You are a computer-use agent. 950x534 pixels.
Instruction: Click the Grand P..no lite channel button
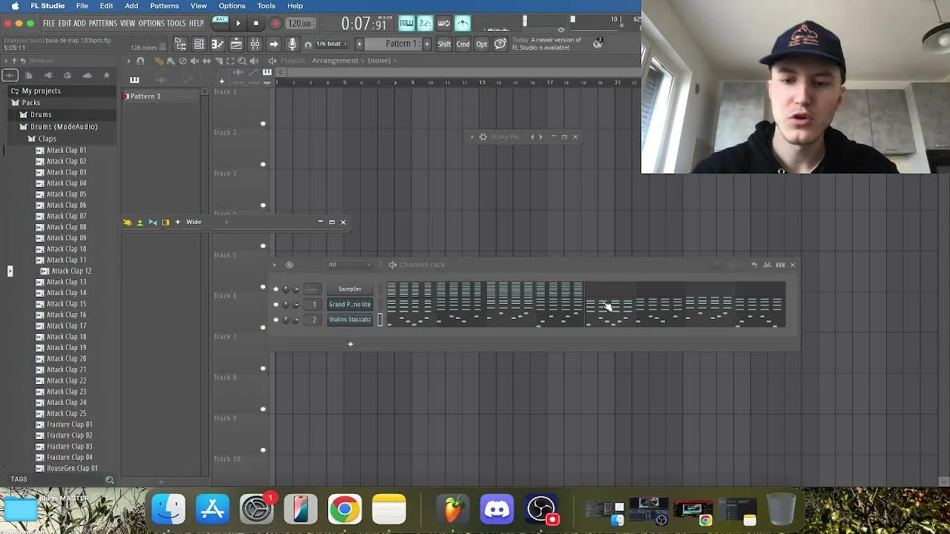tap(350, 304)
